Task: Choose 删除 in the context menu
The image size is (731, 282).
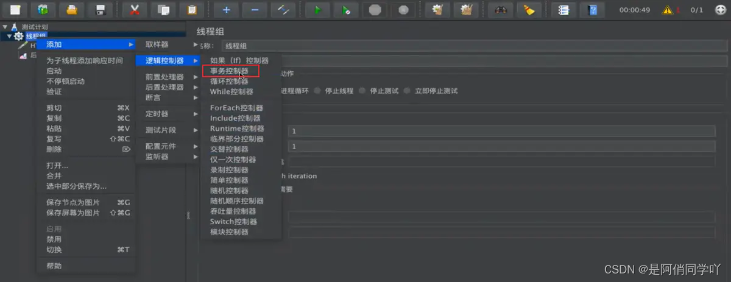Action: click(87, 149)
